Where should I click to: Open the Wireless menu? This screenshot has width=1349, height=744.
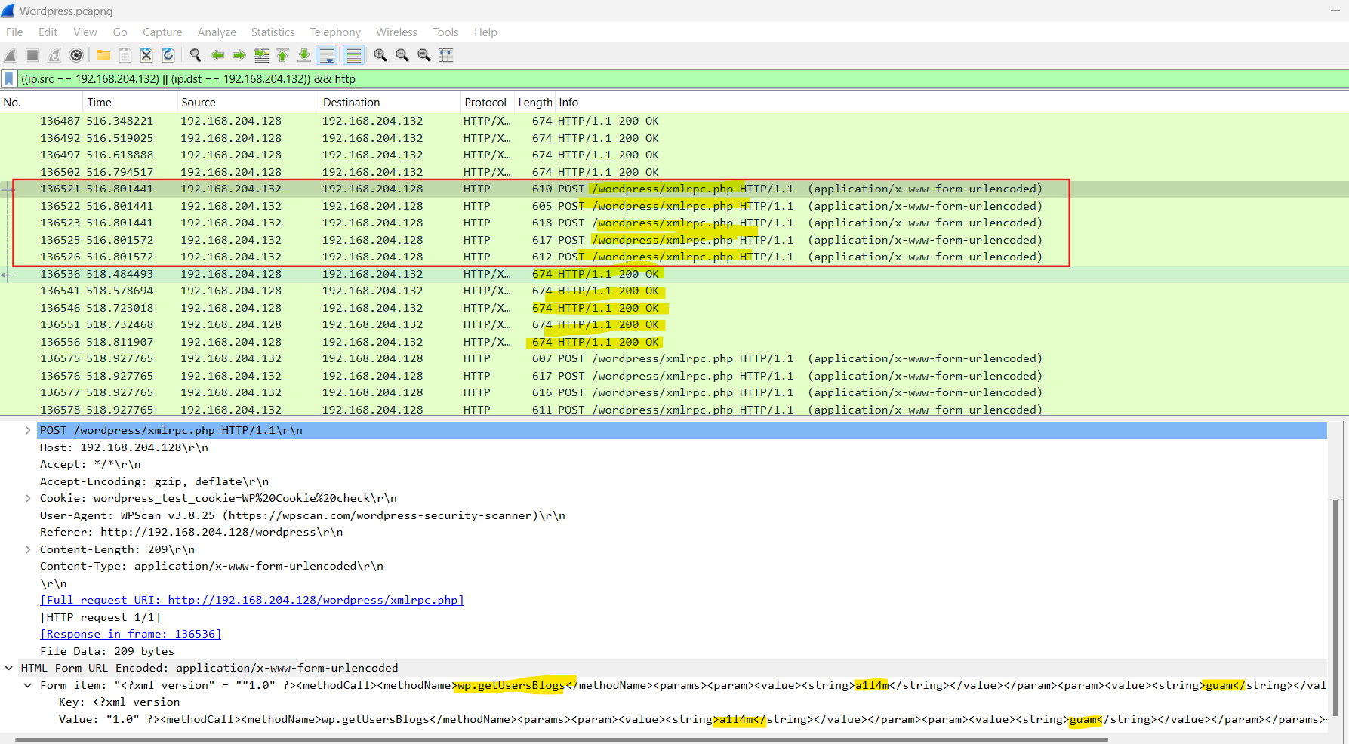coord(396,32)
